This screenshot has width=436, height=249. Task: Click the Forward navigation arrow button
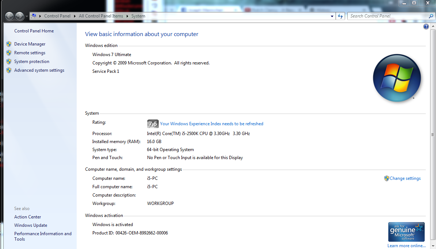click(x=19, y=16)
